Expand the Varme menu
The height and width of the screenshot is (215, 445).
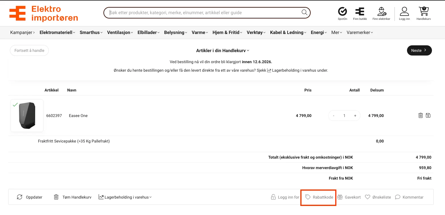click(x=200, y=33)
